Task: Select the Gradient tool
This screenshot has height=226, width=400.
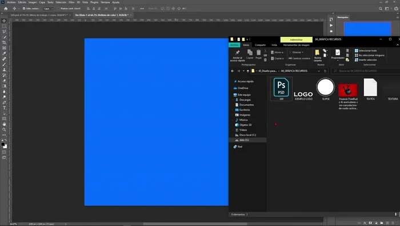Action: coord(4,86)
